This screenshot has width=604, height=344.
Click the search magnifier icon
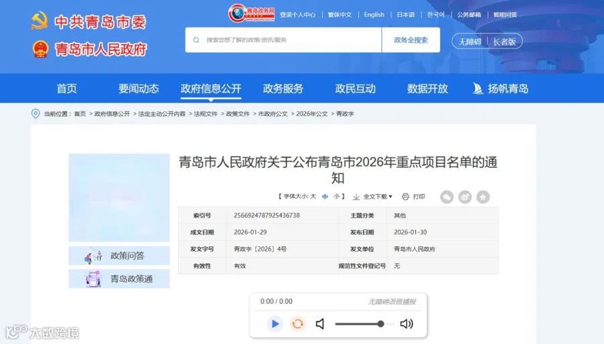(196, 40)
